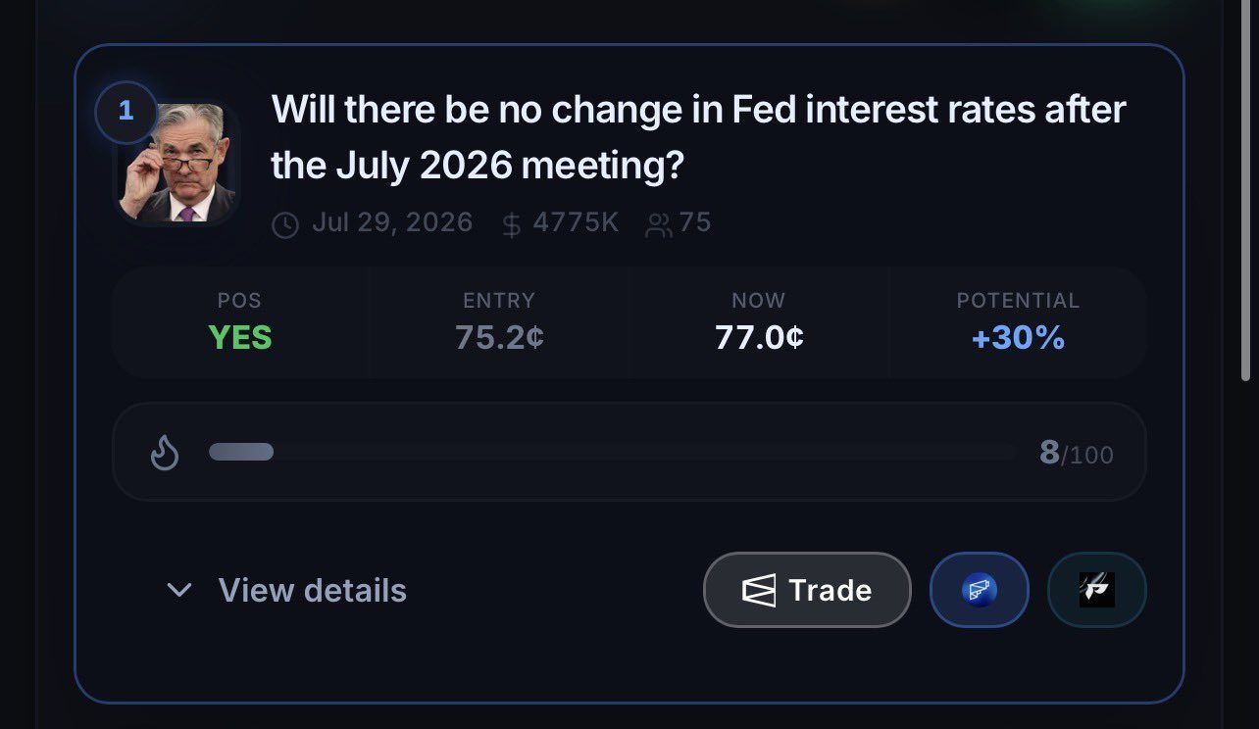Viewport: 1259px width, 729px height.
Task: Click the dollar volume icon near 4775K
Action: coord(511,225)
